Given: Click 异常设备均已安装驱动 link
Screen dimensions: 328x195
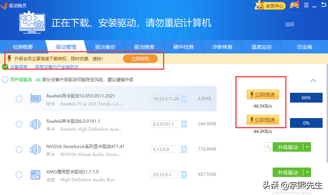Looking at the screenshot, I should click(57, 67).
